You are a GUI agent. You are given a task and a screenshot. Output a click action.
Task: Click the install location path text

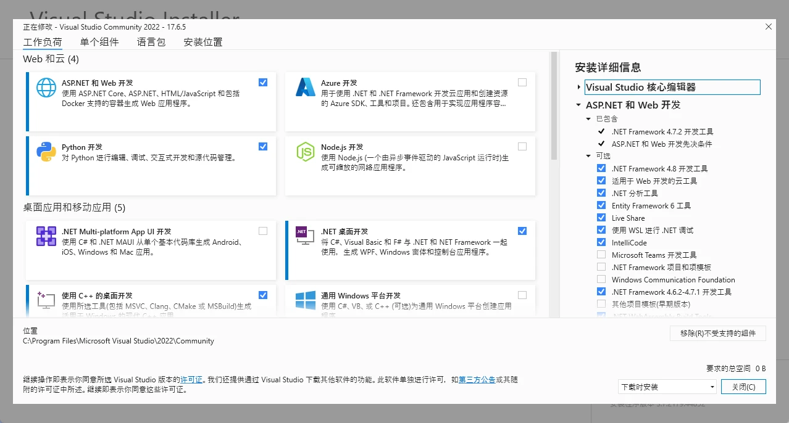tap(119, 341)
